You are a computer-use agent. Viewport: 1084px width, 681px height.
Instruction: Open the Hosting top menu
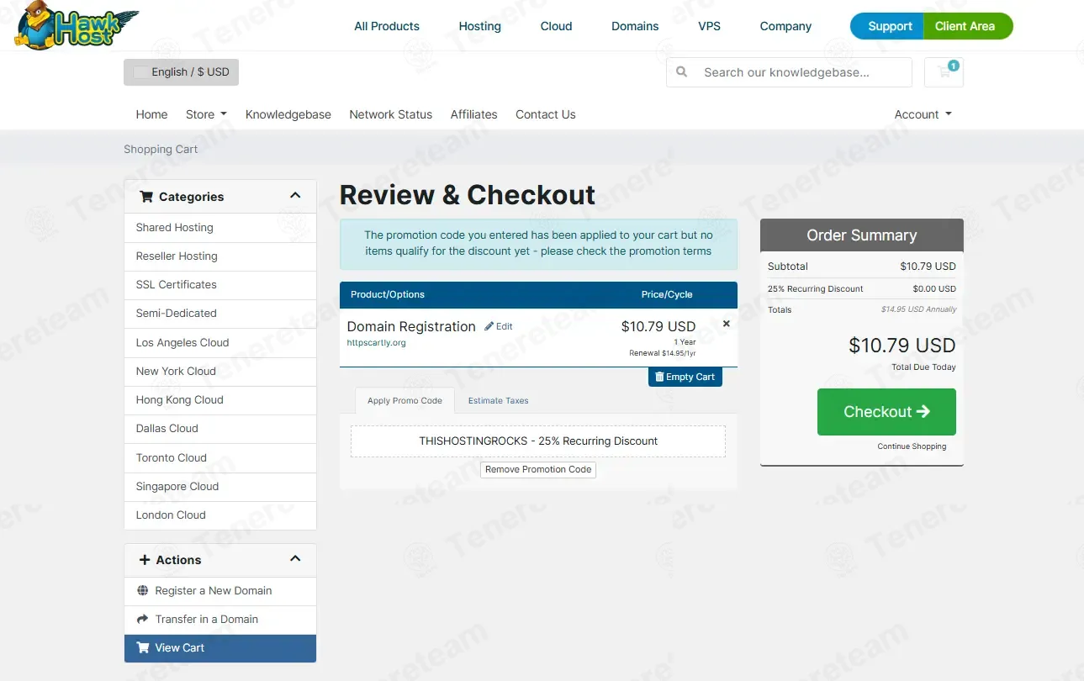point(479,26)
